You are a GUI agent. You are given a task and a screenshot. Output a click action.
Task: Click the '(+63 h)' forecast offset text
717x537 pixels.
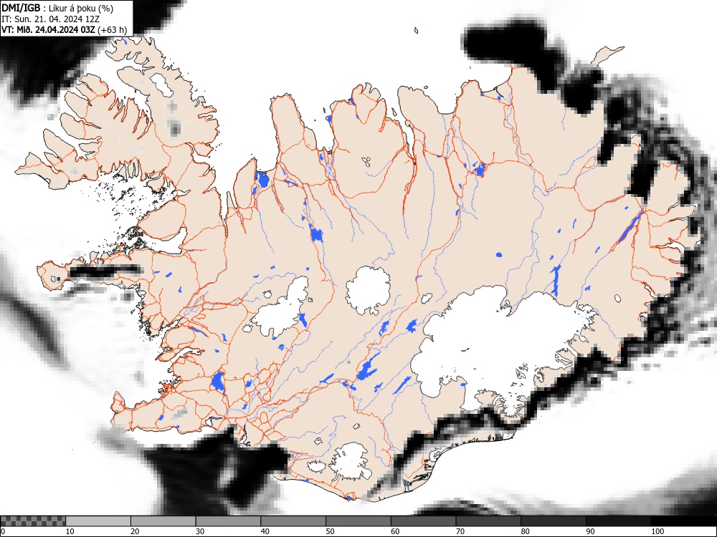point(113,30)
